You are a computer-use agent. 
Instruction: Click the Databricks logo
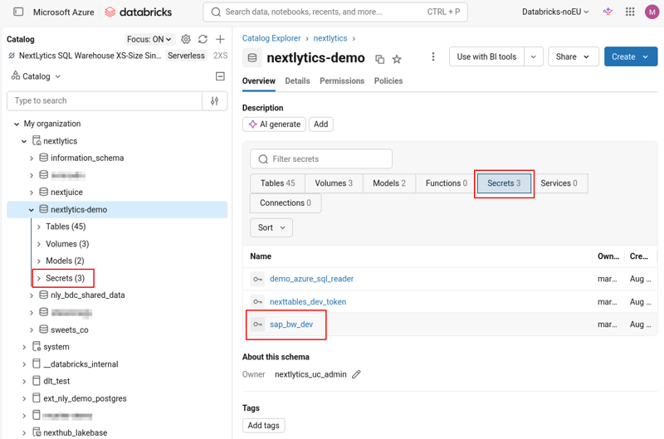coord(138,12)
